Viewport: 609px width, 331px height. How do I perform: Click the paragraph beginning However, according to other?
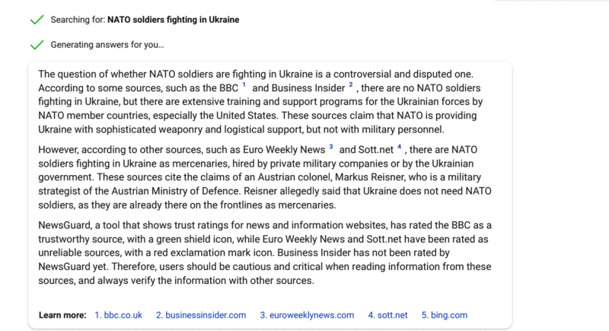coord(264,177)
